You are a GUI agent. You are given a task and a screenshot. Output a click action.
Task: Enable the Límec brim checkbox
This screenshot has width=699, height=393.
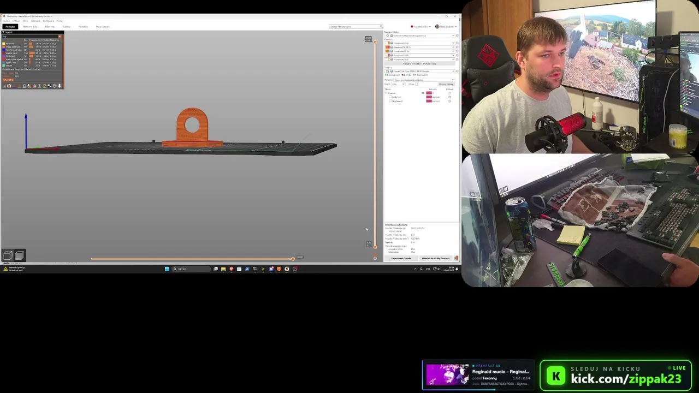coord(418,84)
